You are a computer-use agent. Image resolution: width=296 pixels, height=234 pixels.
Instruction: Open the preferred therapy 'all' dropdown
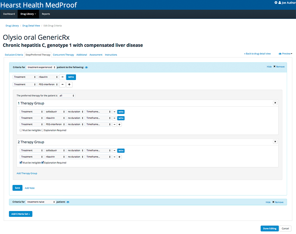click(67, 96)
